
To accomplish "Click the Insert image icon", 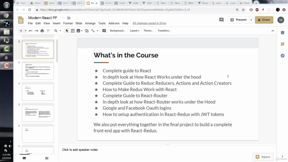I will click(78, 31).
